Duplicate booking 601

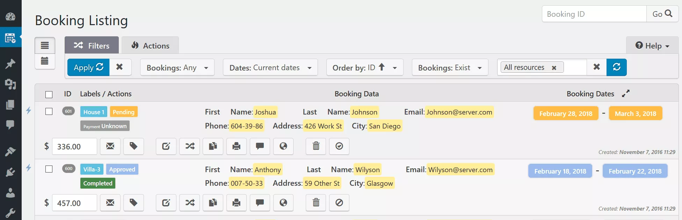[213, 146]
